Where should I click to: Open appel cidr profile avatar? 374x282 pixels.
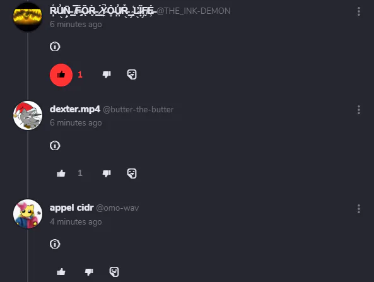point(28,214)
